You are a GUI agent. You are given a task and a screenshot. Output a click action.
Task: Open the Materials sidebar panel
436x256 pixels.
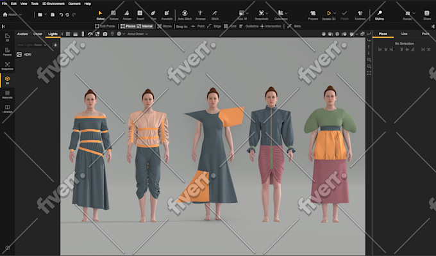7,95
